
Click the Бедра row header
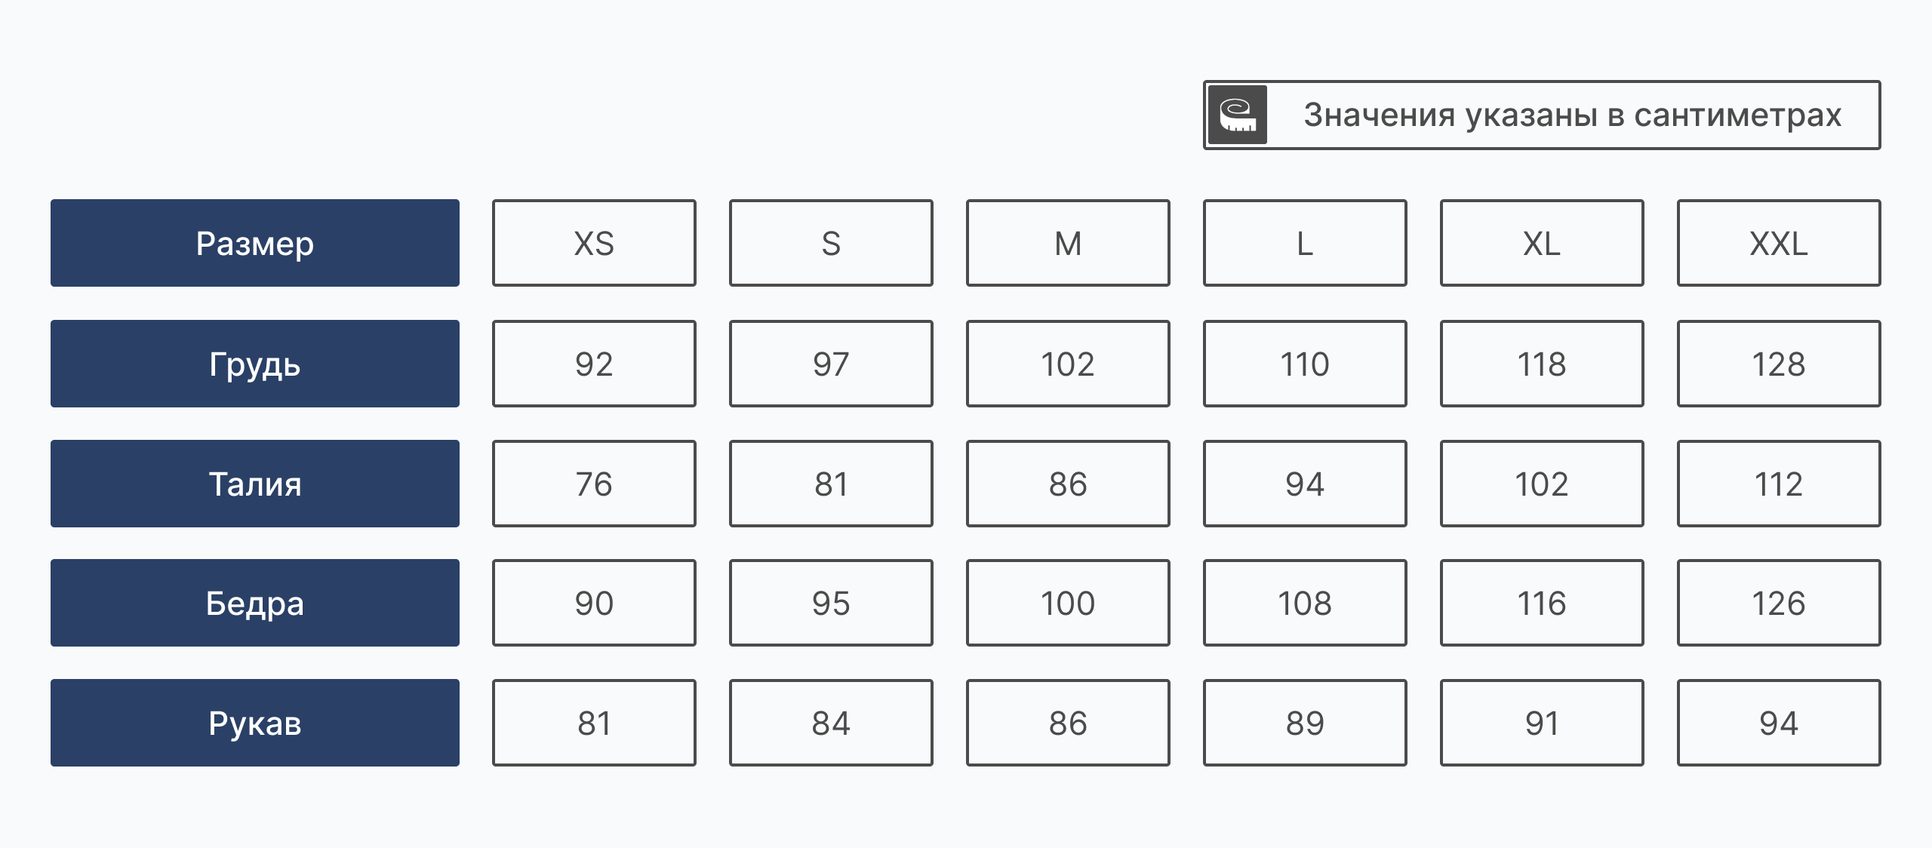[x=254, y=603]
